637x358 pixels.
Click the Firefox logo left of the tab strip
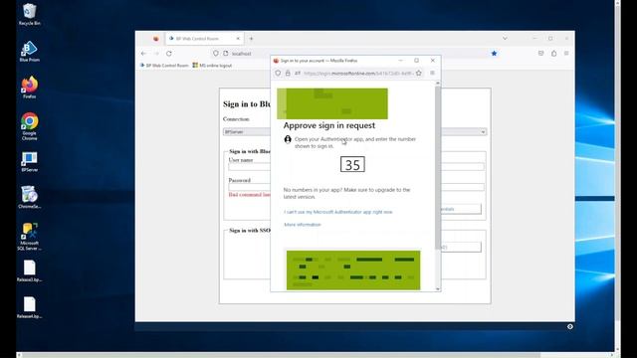[156, 39]
